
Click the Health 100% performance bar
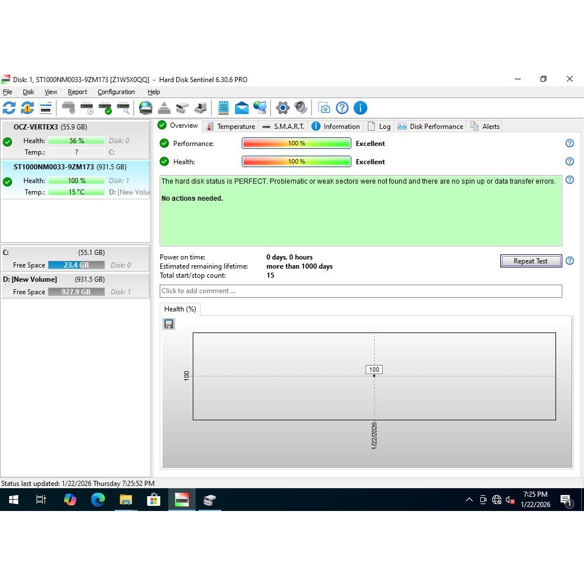(x=296, y=162)
